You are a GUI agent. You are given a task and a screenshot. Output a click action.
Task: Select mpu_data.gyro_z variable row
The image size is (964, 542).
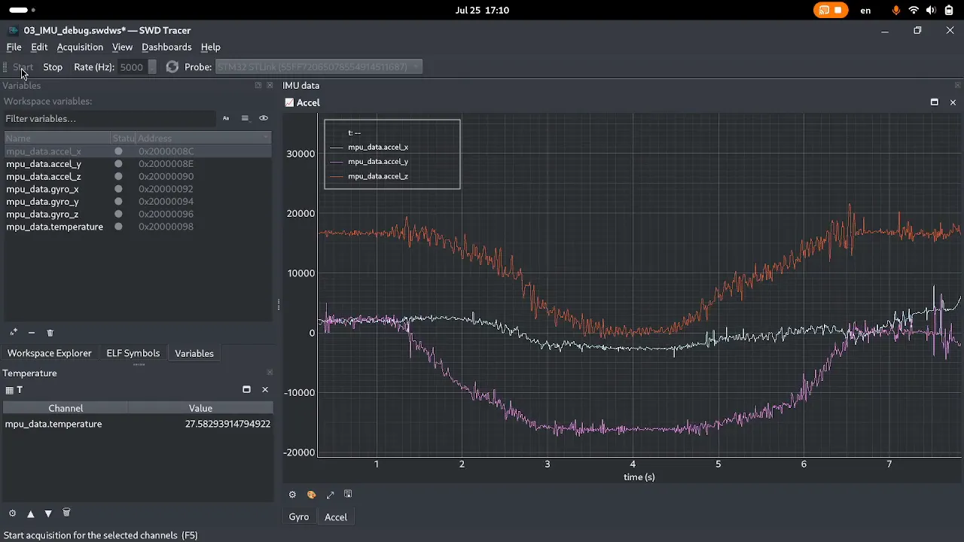(x=138, y=215)
